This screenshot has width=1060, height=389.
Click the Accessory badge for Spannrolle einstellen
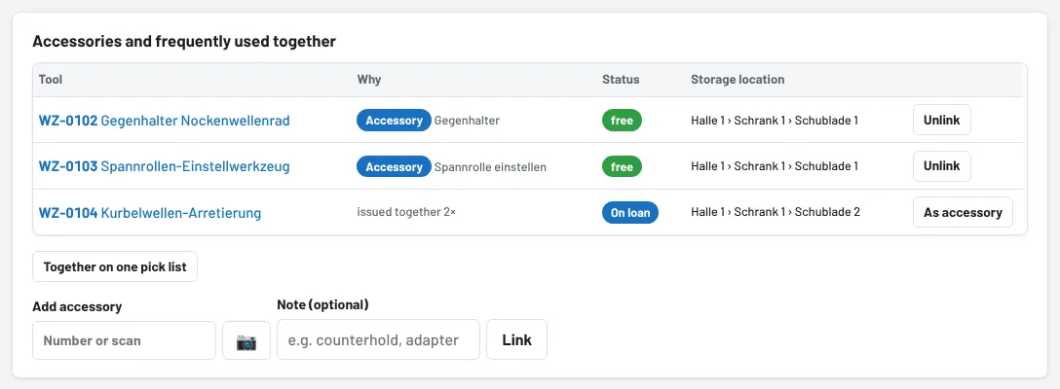tap(395, 166)
